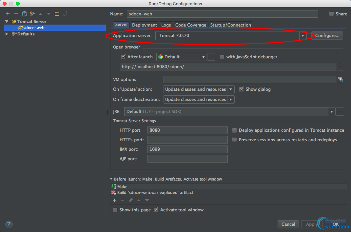Viewport: 351px width, 232px height.
Task: Click the OK button
Action: 335,224
